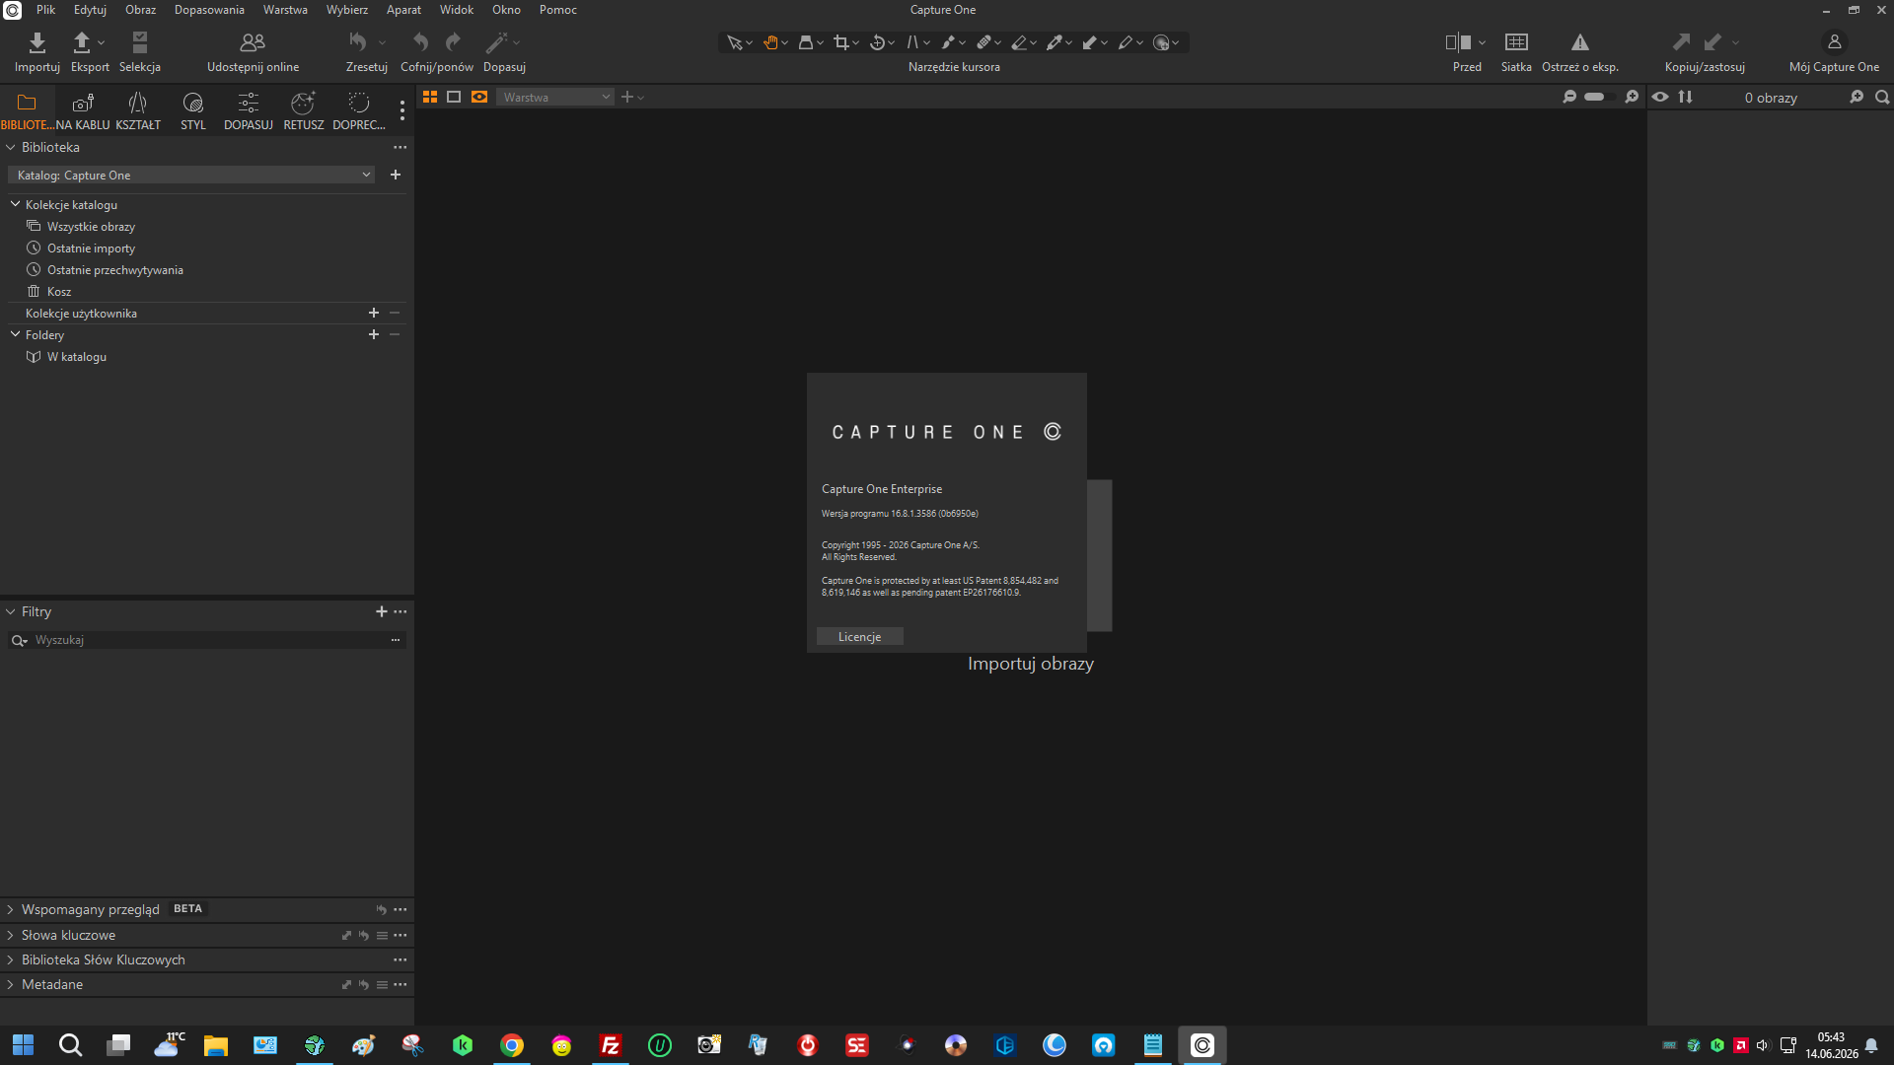Screen dimensions: 1894x1065
Task: Switch viewer to single-image view
Action: (454, 97)
